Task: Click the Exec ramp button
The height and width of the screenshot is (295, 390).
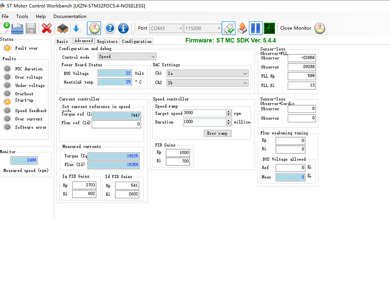Action: pyautogui.click(x=217, y=134)
